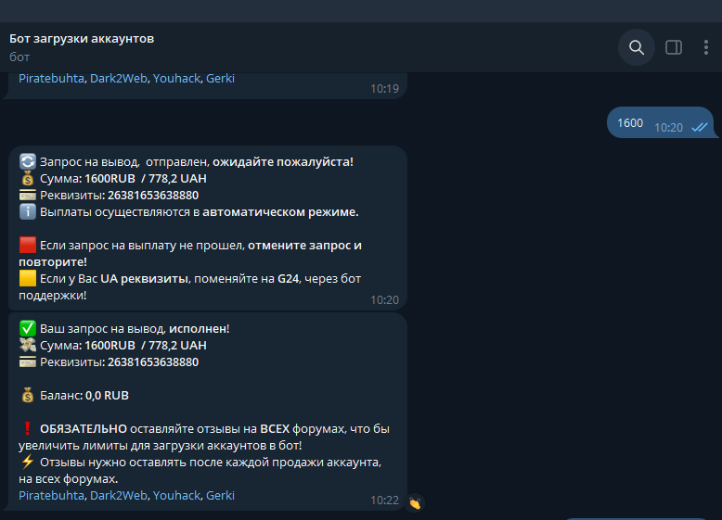Open the three-dot more options menu
722x520 pixels.
pyautogui.click(x=709, y=47)
